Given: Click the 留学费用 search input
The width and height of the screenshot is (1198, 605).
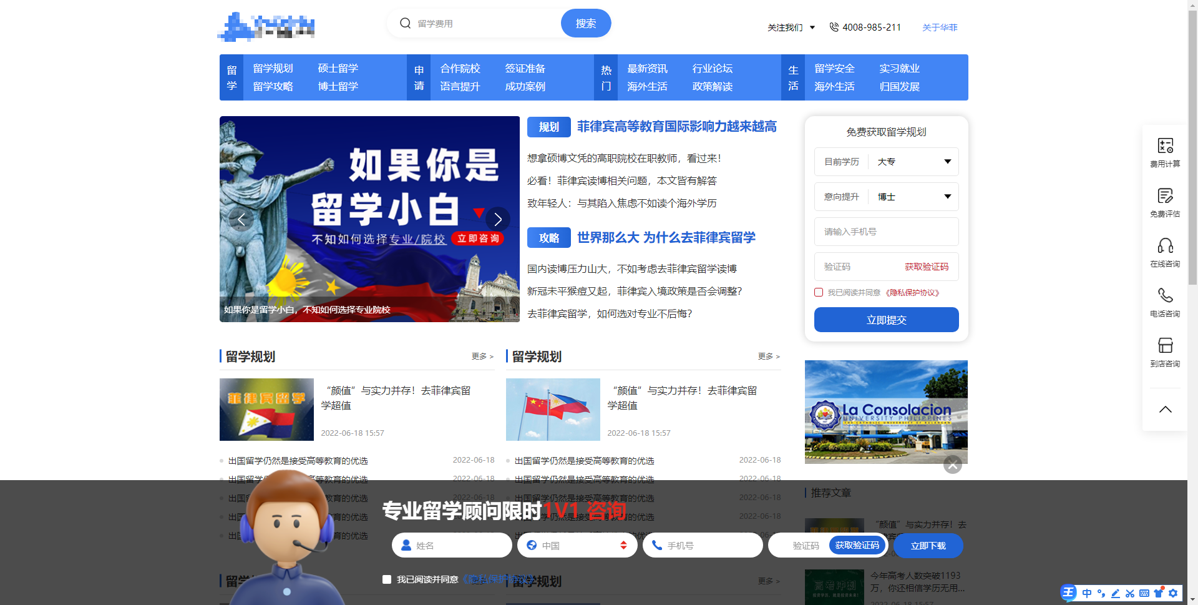Looking at the screenshot, I should click(487, 23).
